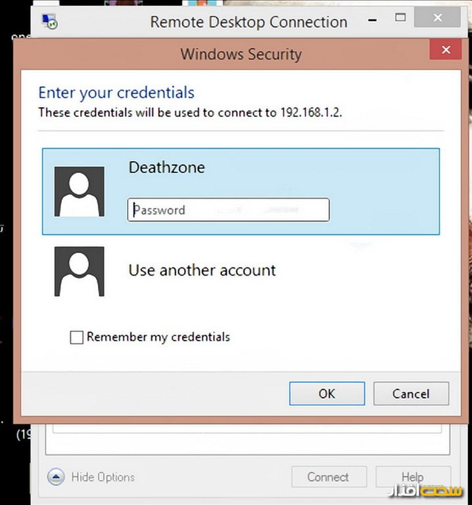The image size is (472, 505).
Task: Focus the Password input field
Action: point(228,210)
